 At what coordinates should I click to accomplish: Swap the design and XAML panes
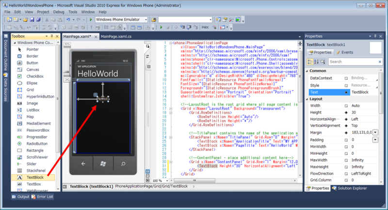[148, 57]
